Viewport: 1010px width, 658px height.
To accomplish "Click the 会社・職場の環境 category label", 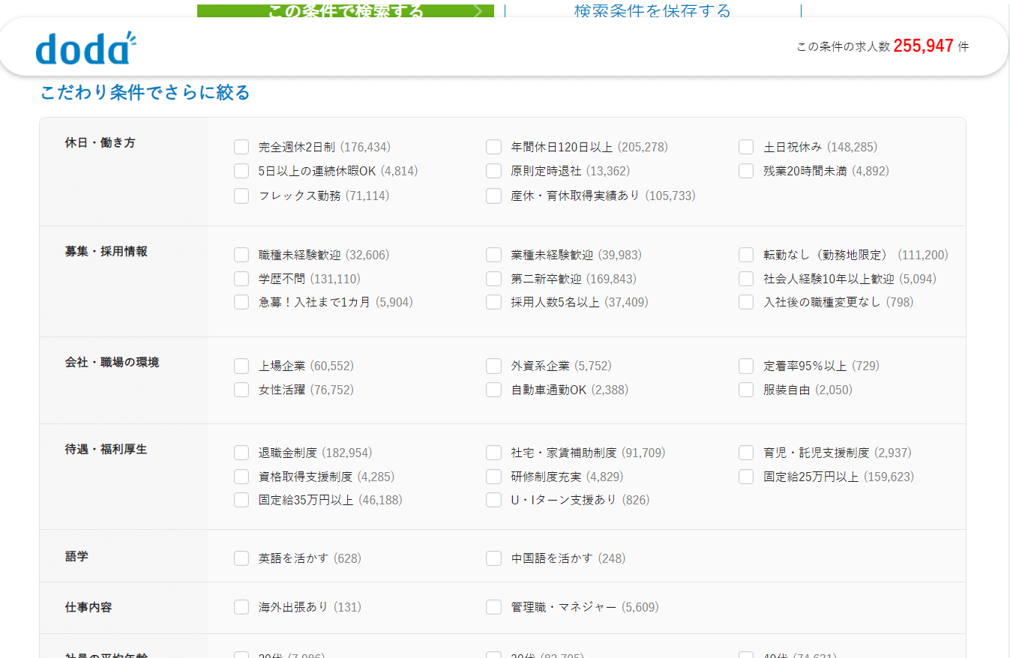I will click(x=112, y=362).
